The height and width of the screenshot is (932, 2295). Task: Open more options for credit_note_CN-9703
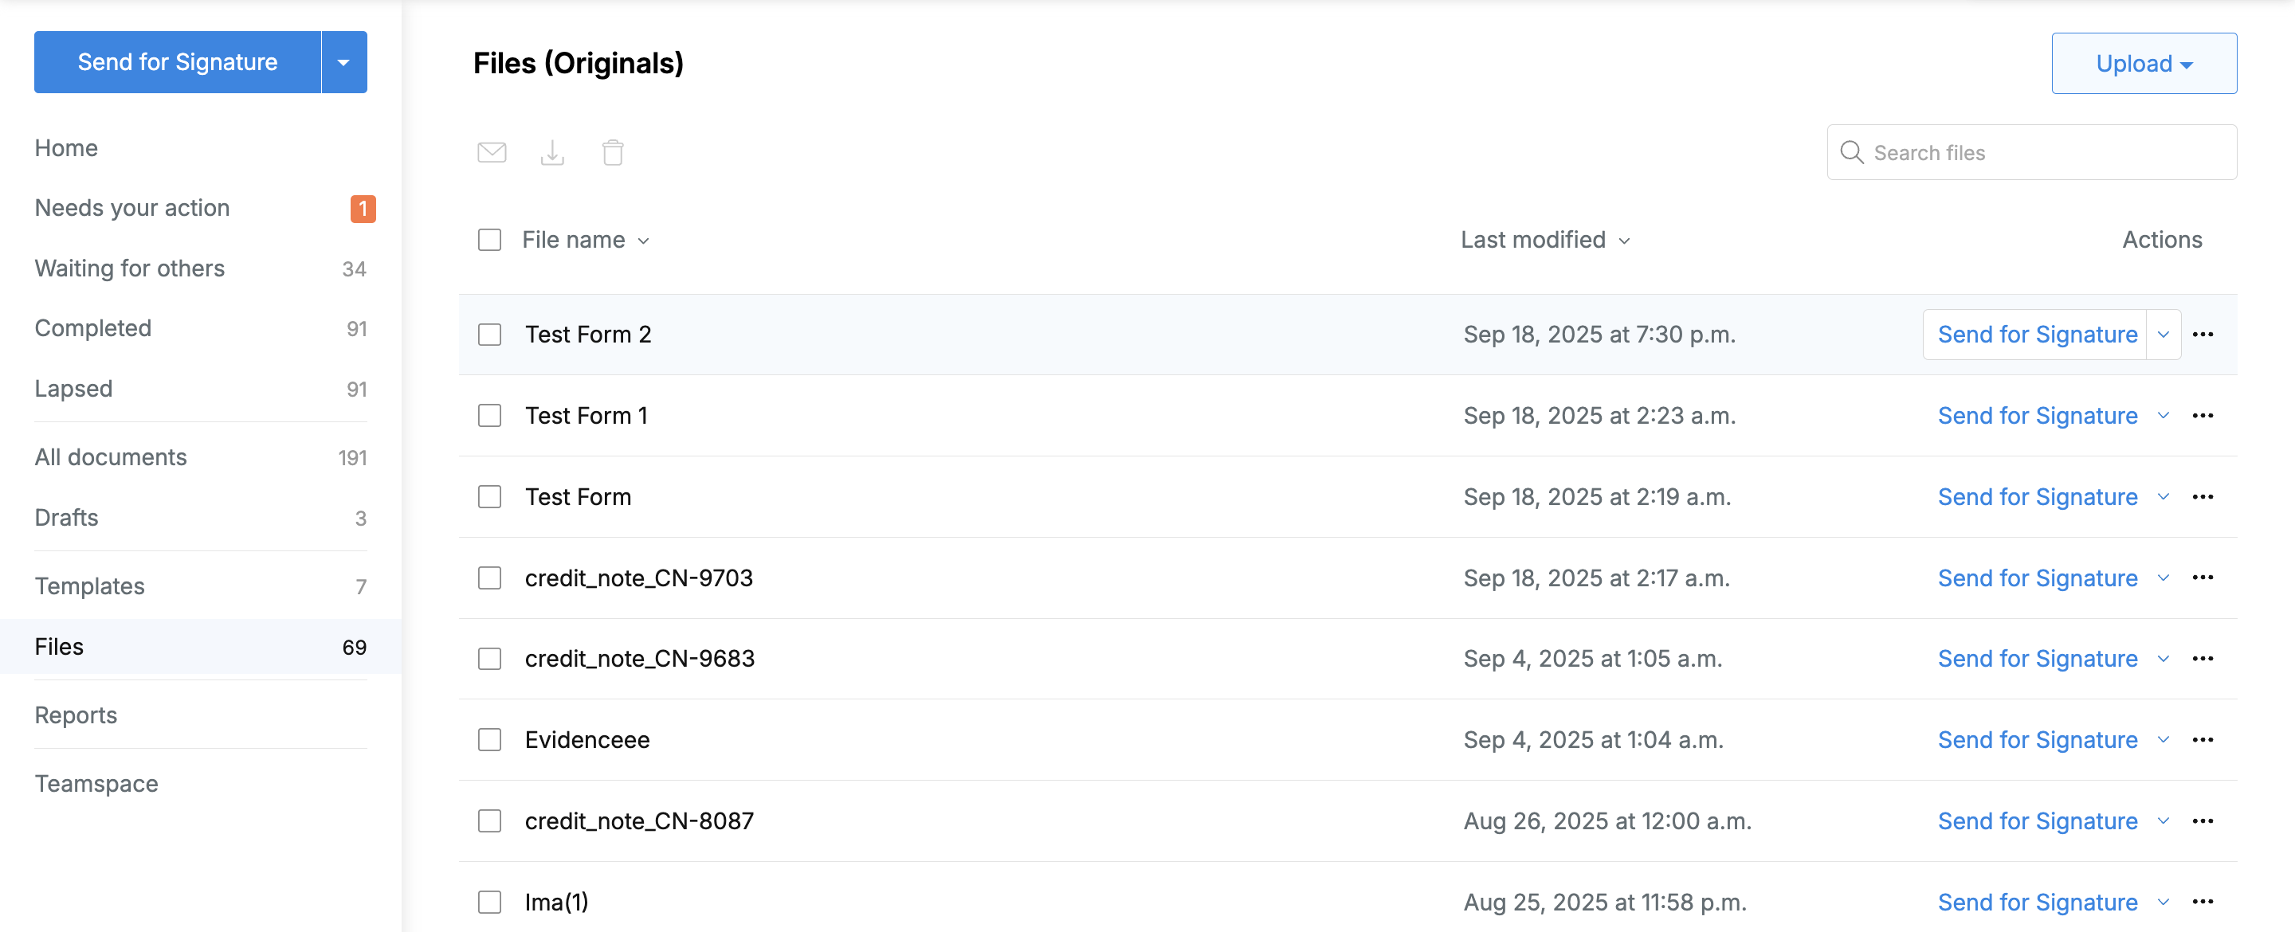[x=2203, y=578]
